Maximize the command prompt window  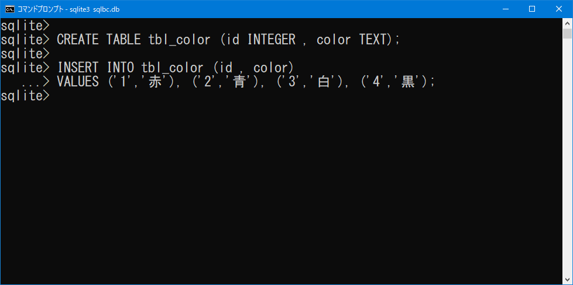point(532,9)
